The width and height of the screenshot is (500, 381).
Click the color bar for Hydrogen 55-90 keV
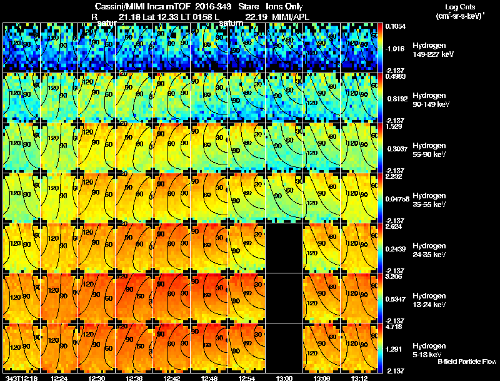[381, 148]
